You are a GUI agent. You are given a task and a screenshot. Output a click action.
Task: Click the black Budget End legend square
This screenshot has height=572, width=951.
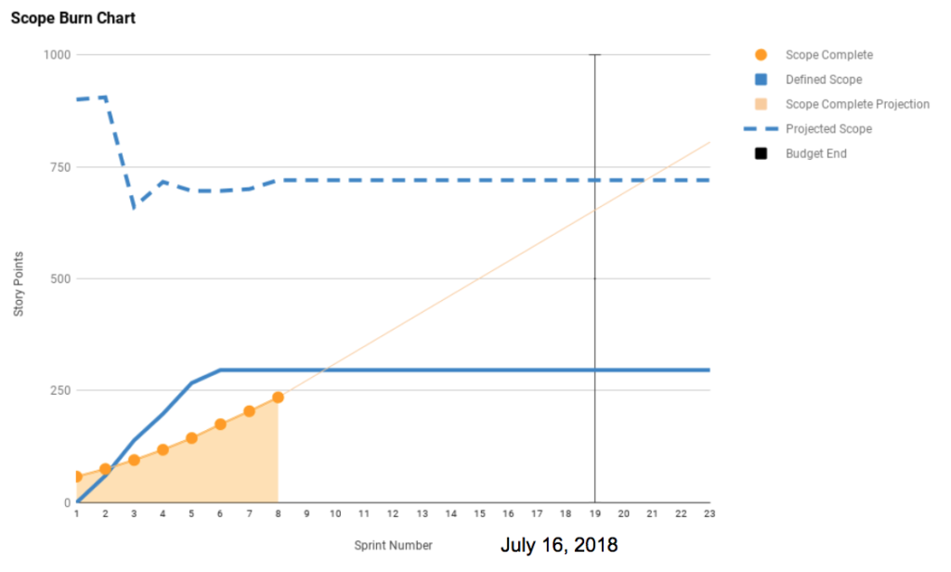[x=761, y=153]
